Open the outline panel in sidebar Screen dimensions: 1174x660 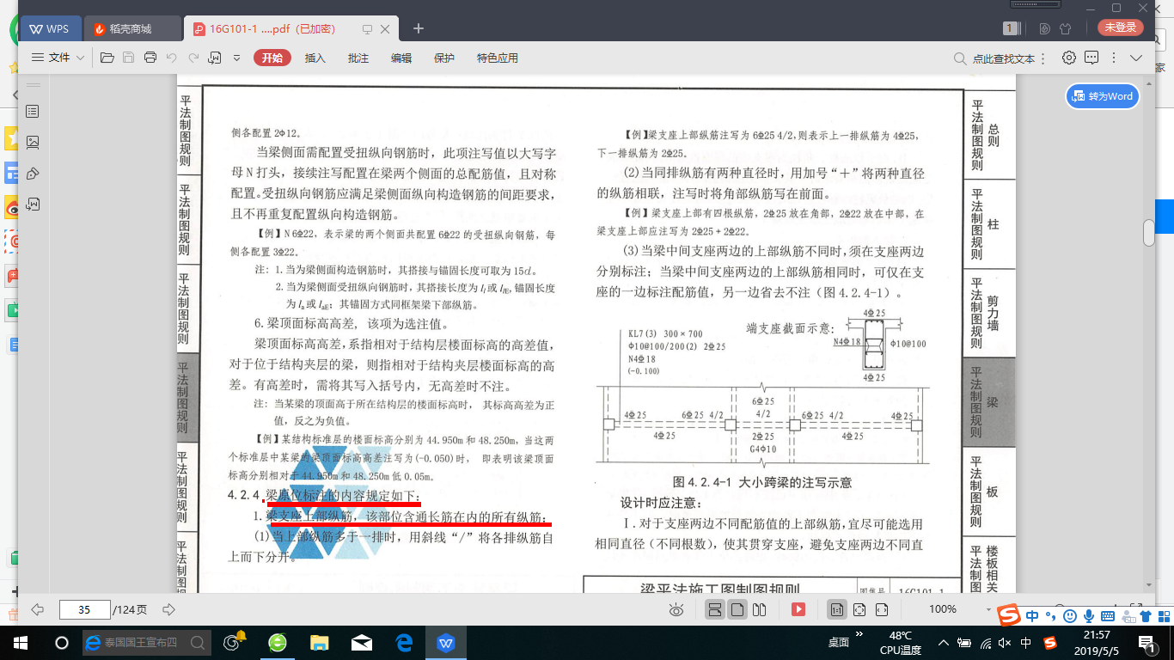(x=33, y=111)
